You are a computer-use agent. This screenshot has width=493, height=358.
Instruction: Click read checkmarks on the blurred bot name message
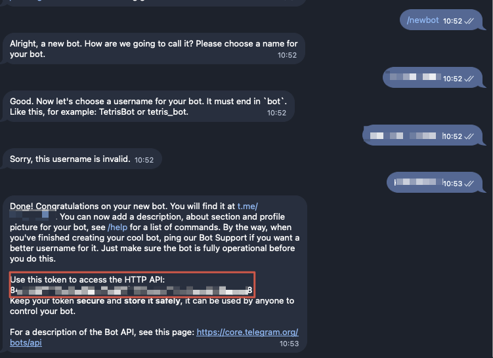[469, 79]
